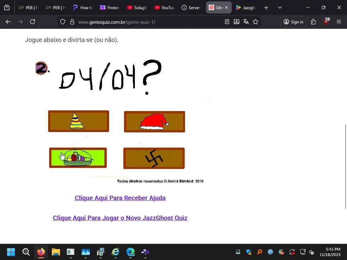Switch to the YouTub tab

164,7
